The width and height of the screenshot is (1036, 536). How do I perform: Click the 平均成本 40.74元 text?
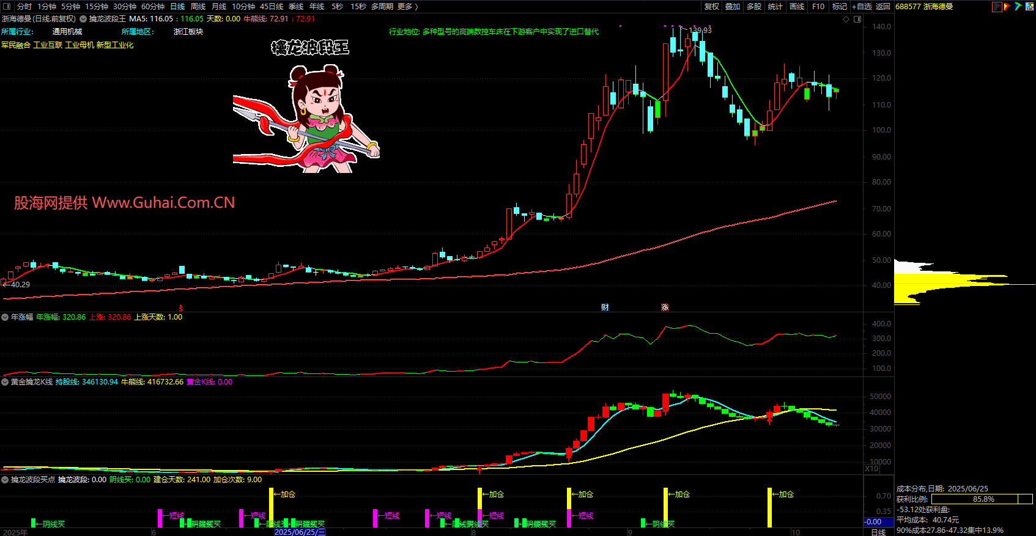coord(928,520)
